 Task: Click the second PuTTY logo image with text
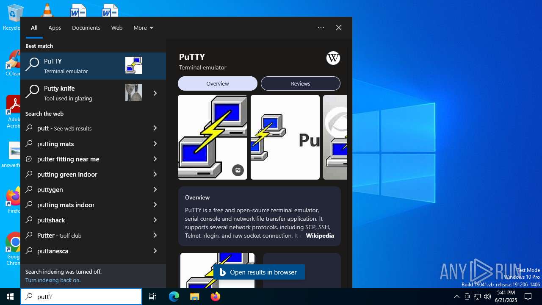[285, 137]
